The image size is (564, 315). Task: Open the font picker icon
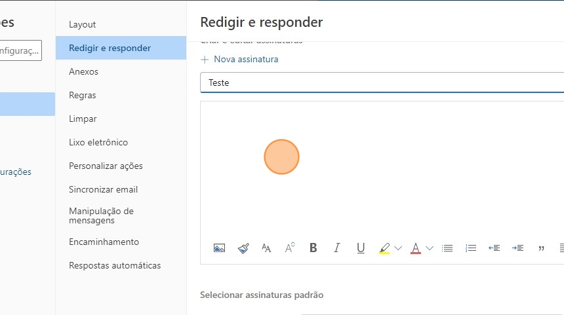[x=266, y=248]
